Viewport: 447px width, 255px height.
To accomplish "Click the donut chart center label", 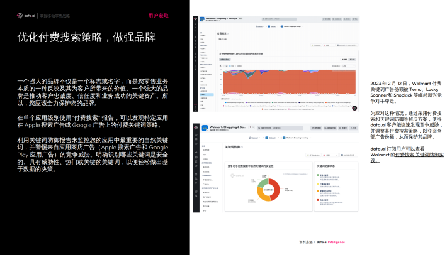I will [x=268, y=190].
